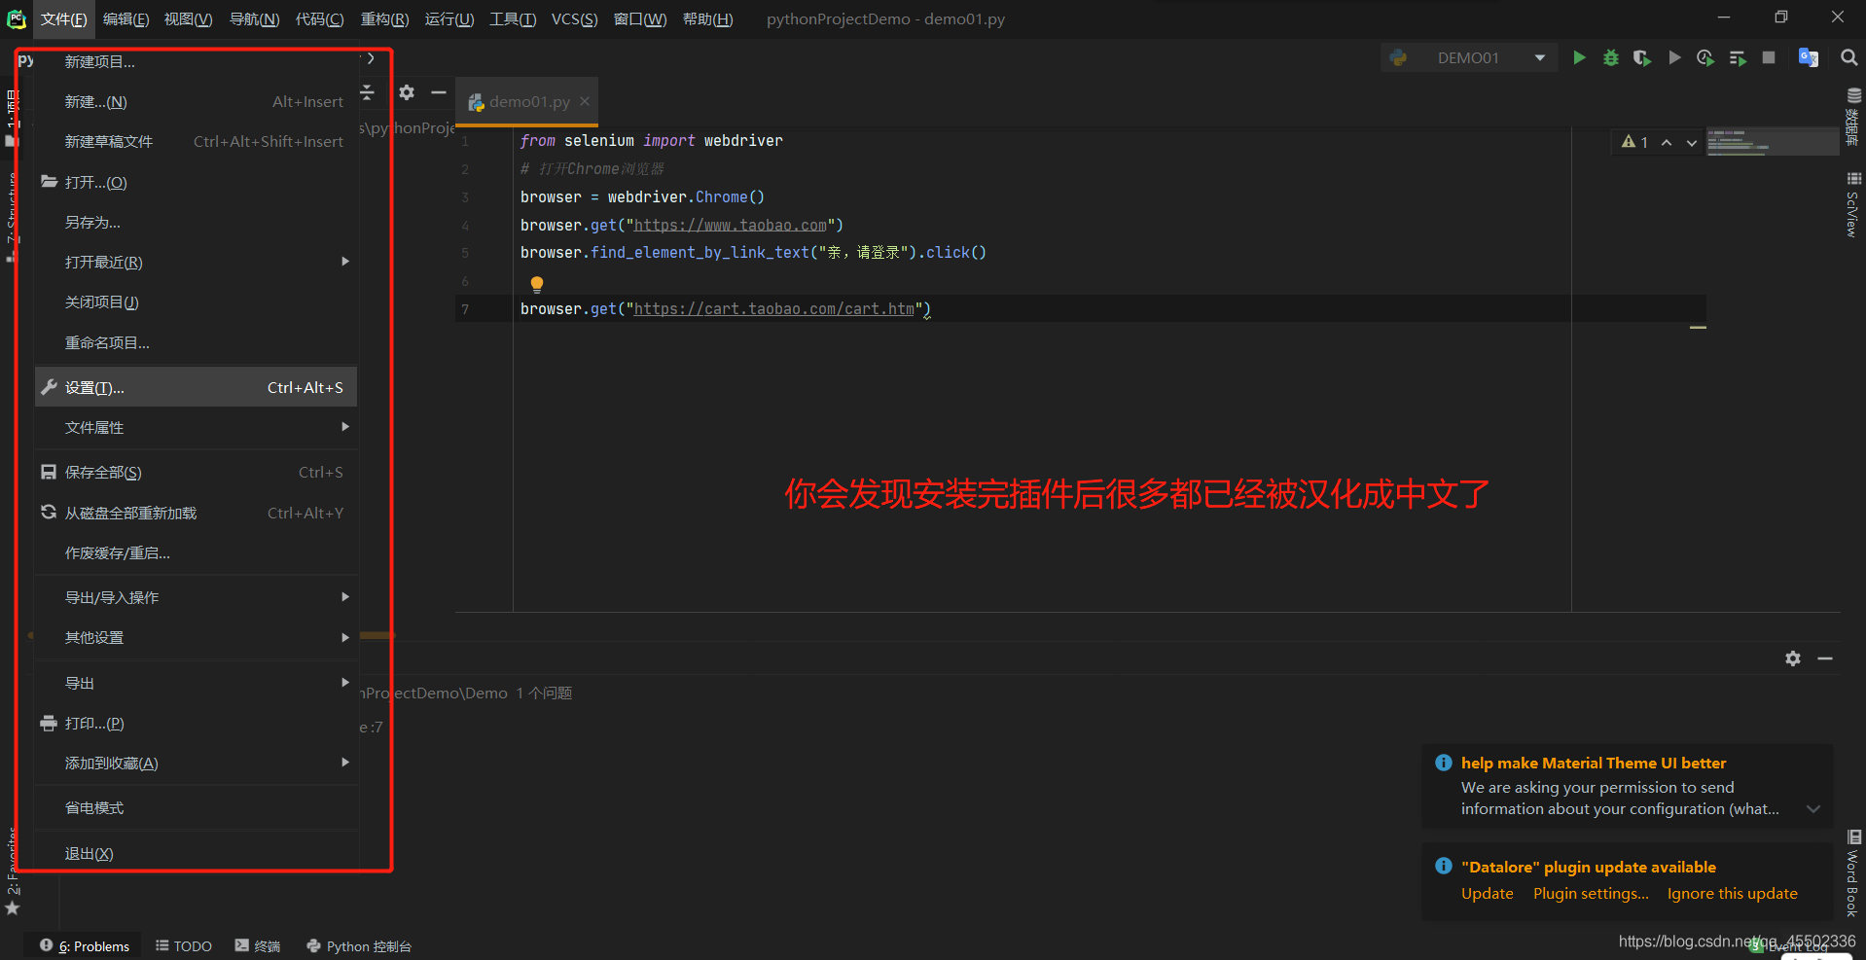
Task: Open Search Everywhere magnifier icon
Action: coord(1848,57)
